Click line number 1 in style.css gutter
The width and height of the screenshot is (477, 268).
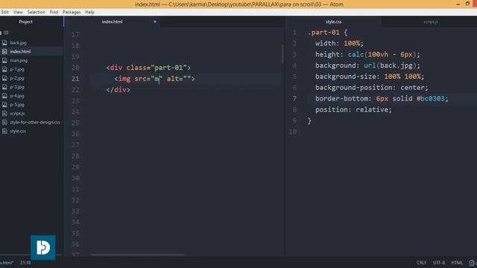pos(294,33)
